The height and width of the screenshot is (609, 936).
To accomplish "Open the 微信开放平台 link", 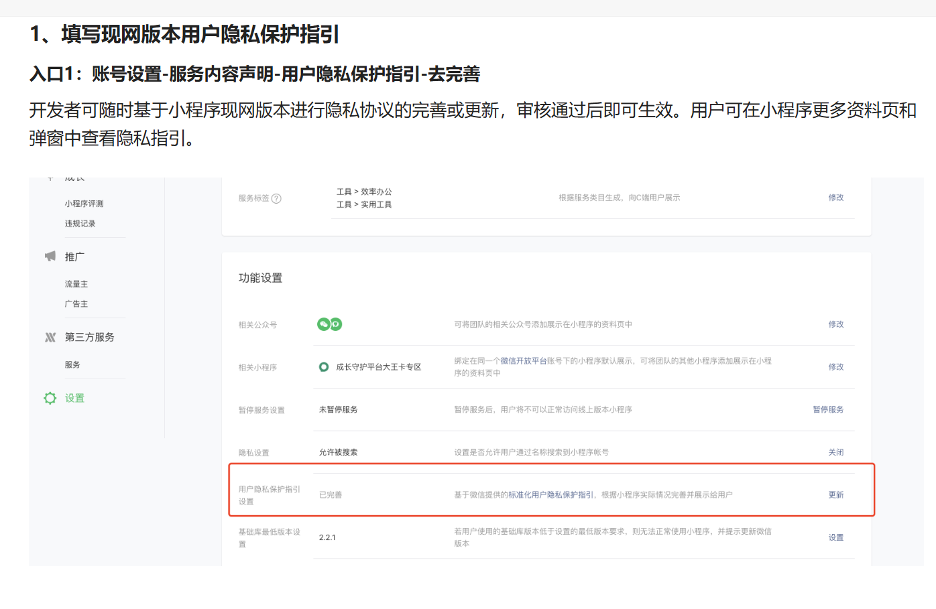I will pos(524,360).
